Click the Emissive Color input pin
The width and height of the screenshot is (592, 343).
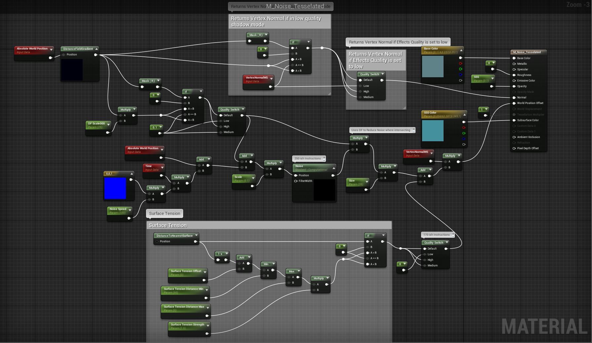[x=514, y=81]
